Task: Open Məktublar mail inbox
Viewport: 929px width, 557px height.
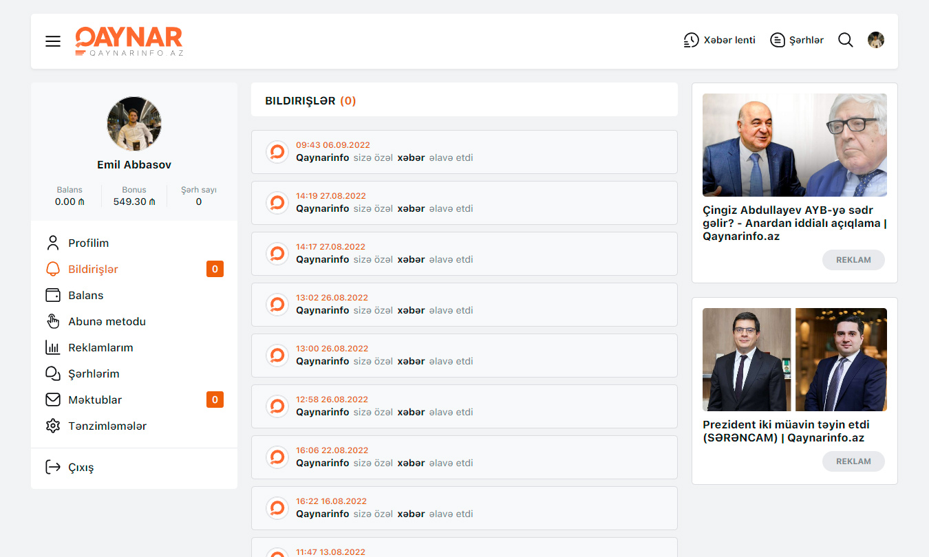Action: [x=95, y=400]
